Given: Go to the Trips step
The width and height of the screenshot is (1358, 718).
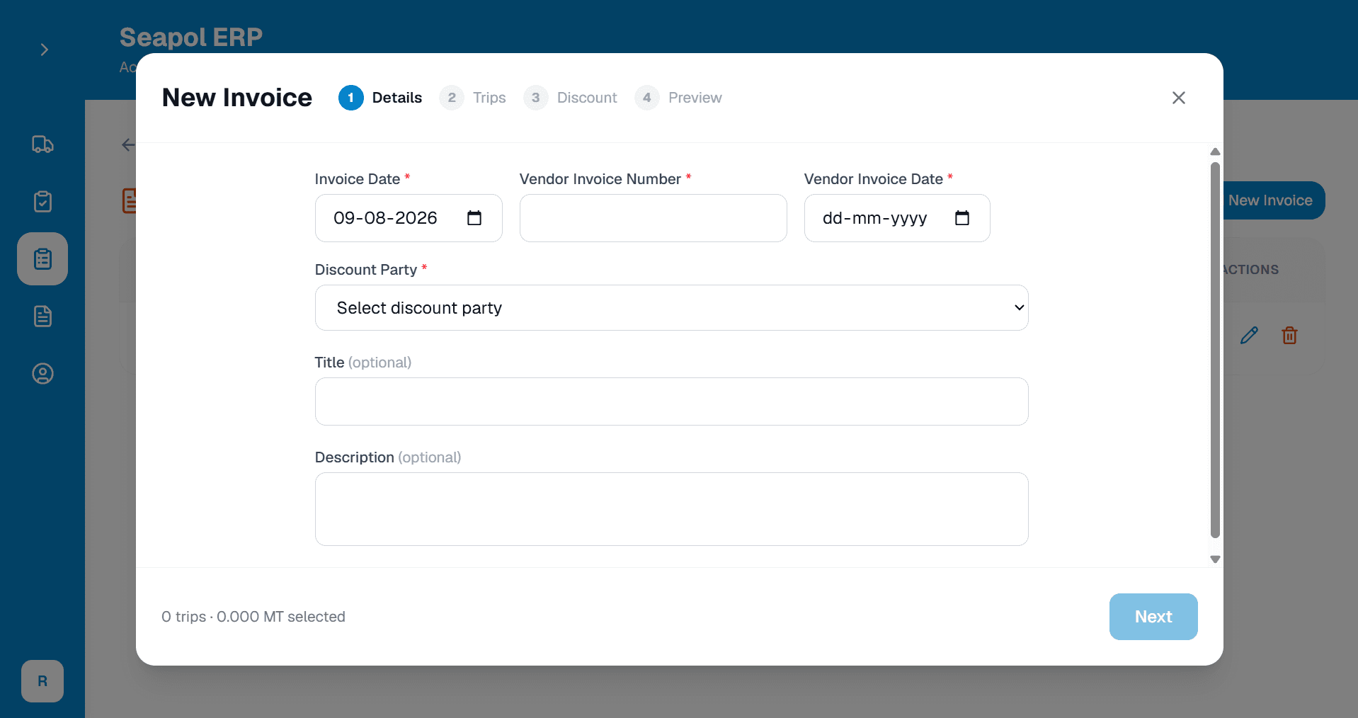Looking at the screenshot, I should pos(473,98).
